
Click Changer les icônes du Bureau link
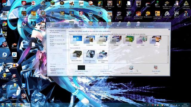tap(56, 37)
